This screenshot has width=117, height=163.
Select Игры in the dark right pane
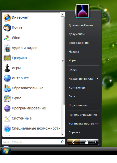tap(72, 60)
